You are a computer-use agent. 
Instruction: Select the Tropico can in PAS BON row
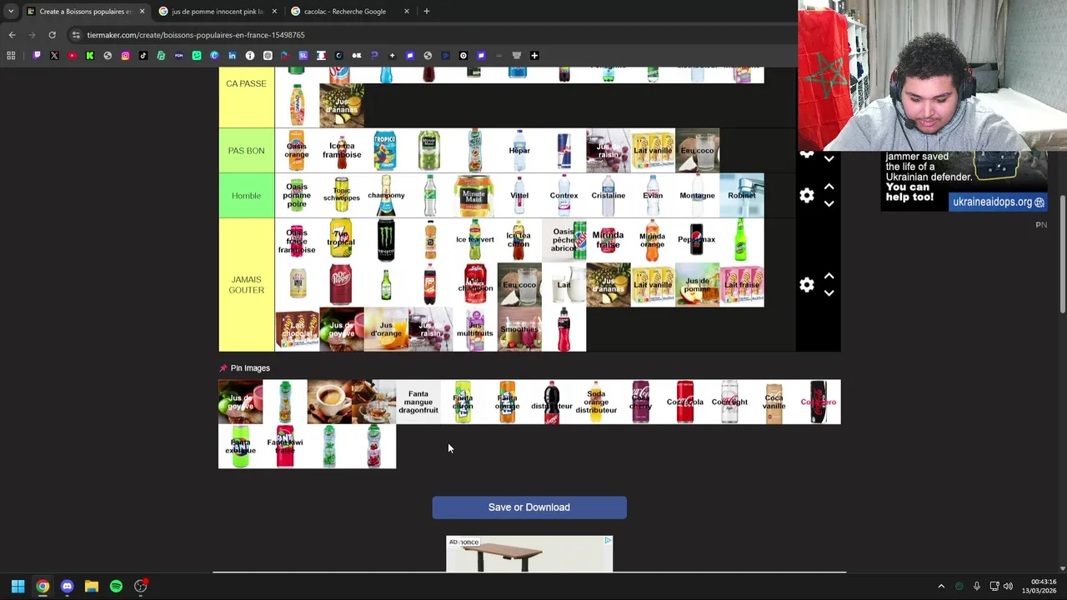pos(385,151)
